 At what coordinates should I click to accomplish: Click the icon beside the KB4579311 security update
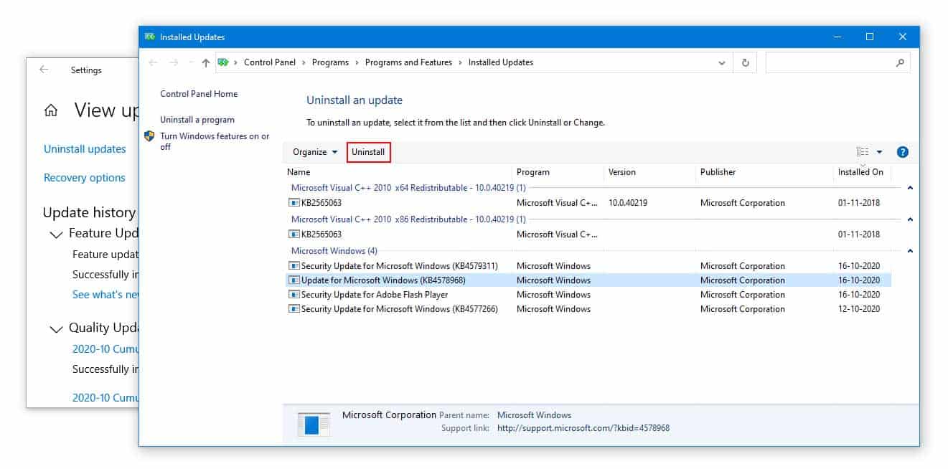(x=294, y=266)
